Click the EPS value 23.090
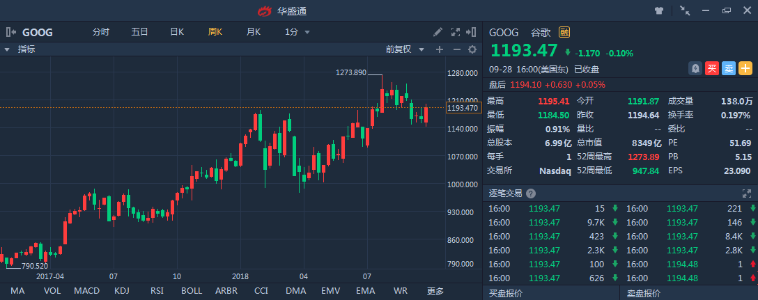Viewport: 758px width, 300px height. click(x=736, y=171)
